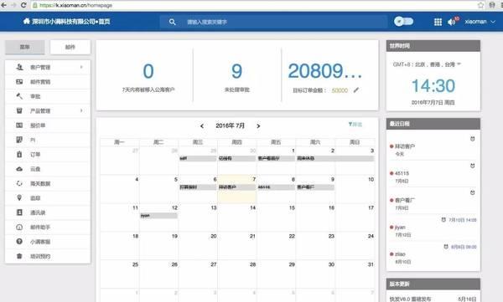Open 通讯录 menu item
Screen dimensions: 503x302
[x=48, y=212]
